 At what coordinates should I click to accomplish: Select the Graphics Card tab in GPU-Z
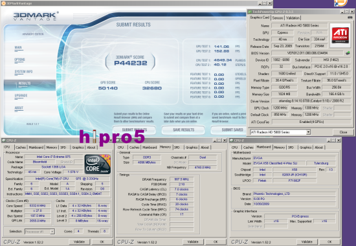(x=260, y=17)
